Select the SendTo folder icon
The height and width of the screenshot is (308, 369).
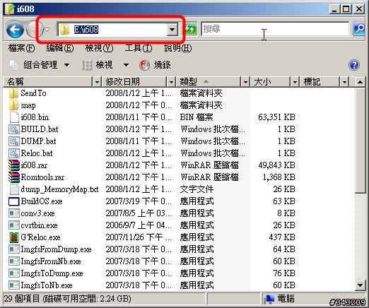pyautogui.click(x=13, y=93)
